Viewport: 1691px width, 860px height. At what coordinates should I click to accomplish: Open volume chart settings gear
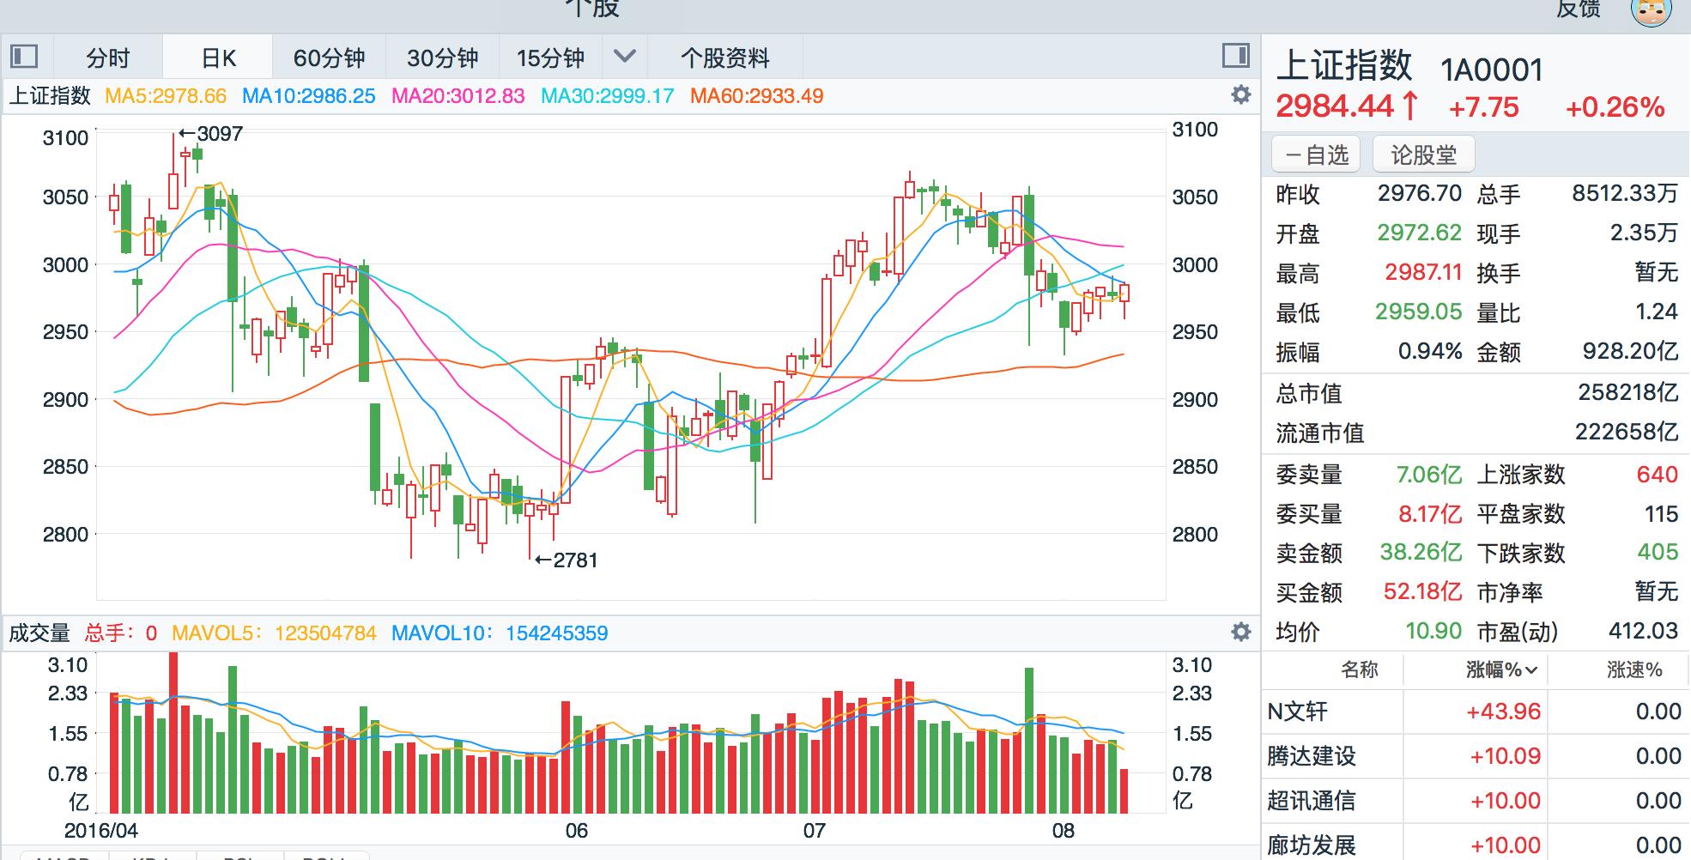(1240, 633)
